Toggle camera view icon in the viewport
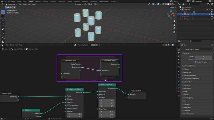Viewport: 214px width, 120px height. tap(174, 28)
